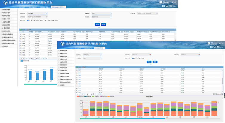Export back window table to Excel
The height and width of the screenshot is (123, 225).
22,30
